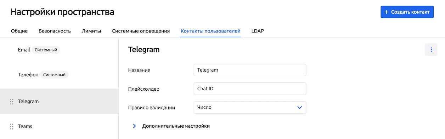The image size is (445, 139).
Task: Grab the drag handle next to Telegram
Action: coord(12,101)
